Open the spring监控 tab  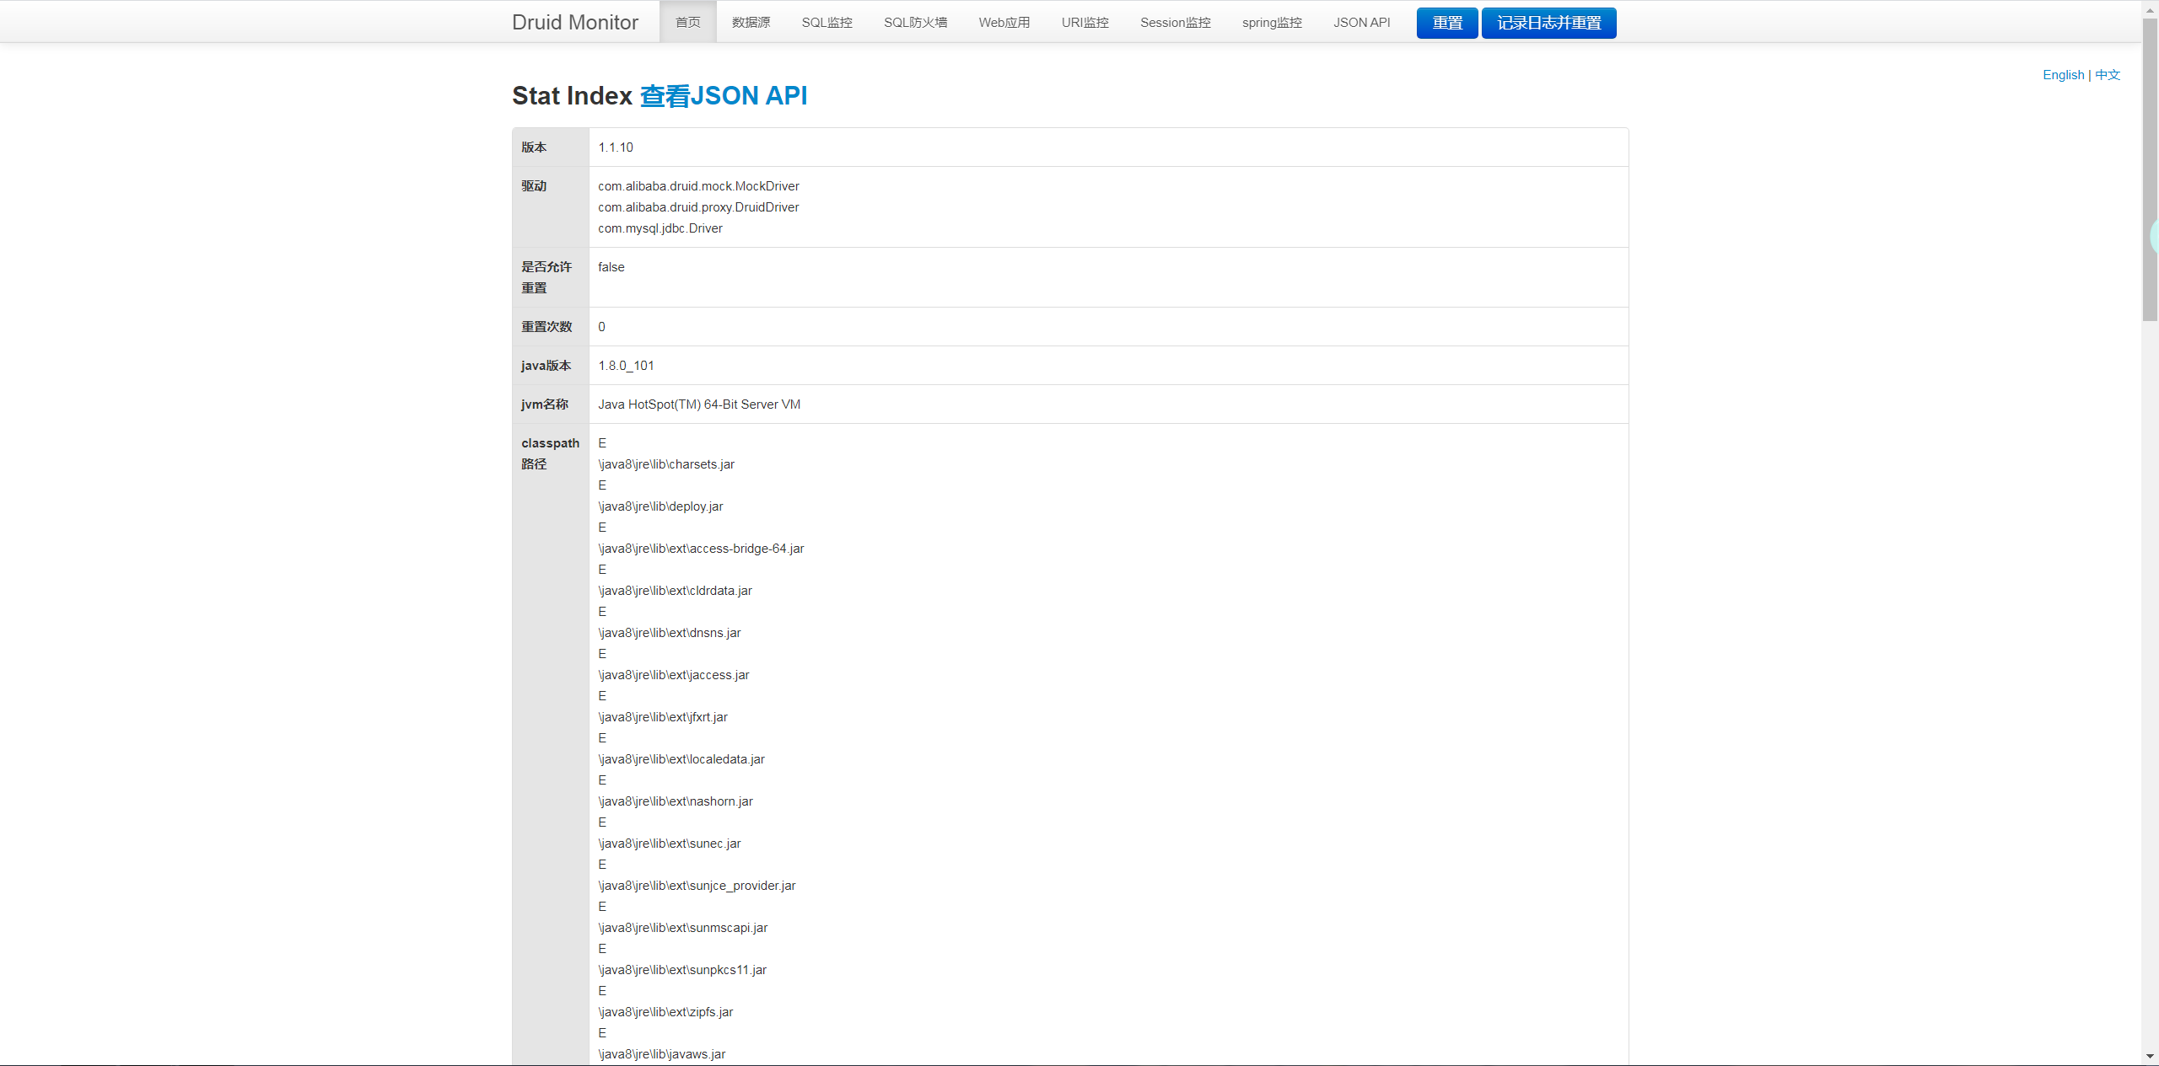pyautogui.click(x=1271, y=23)
